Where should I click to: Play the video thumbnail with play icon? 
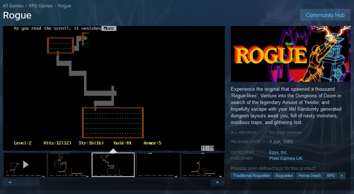click(x=25, y=165)
